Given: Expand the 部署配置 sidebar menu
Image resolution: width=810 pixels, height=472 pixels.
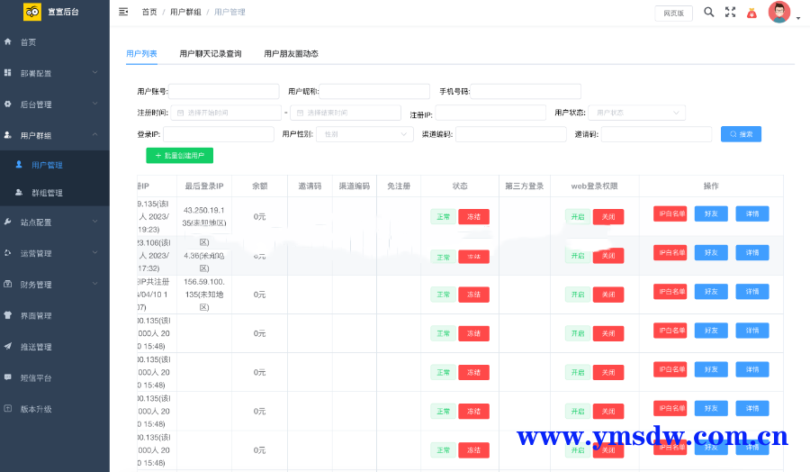Looking at the screenshot, I should [54, 73].
